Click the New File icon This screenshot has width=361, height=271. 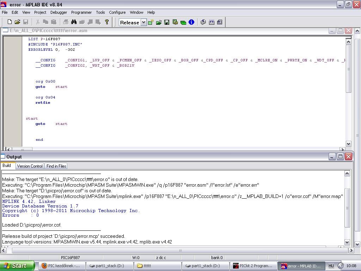(x=10, y=22)
